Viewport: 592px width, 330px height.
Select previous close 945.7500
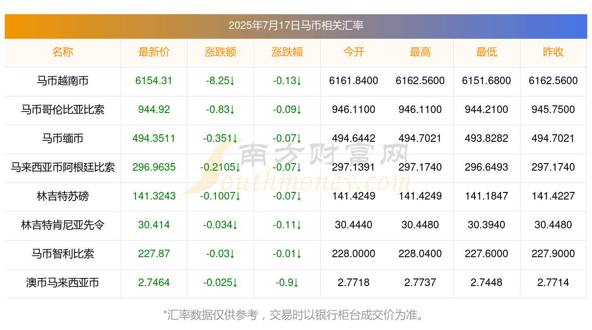pos(553,110)
